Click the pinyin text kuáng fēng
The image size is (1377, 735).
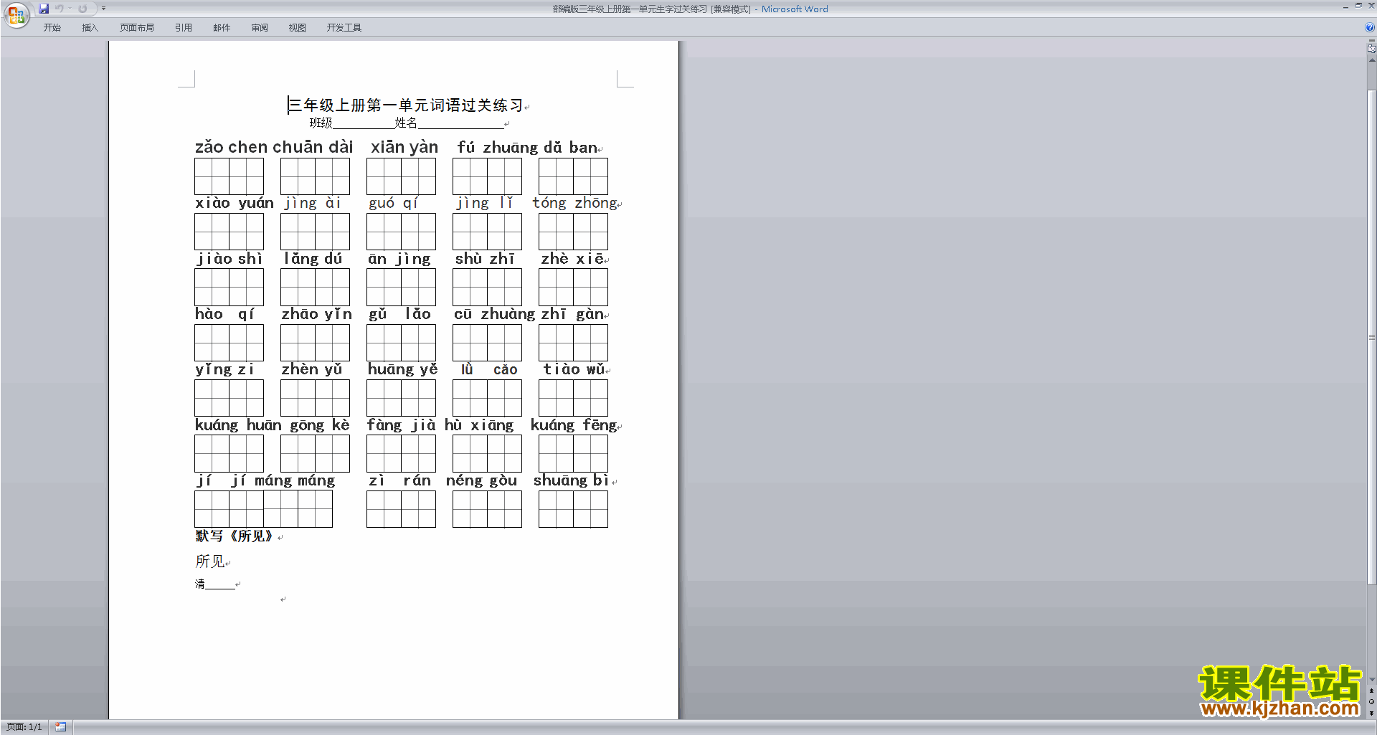[x=574, y=425]
